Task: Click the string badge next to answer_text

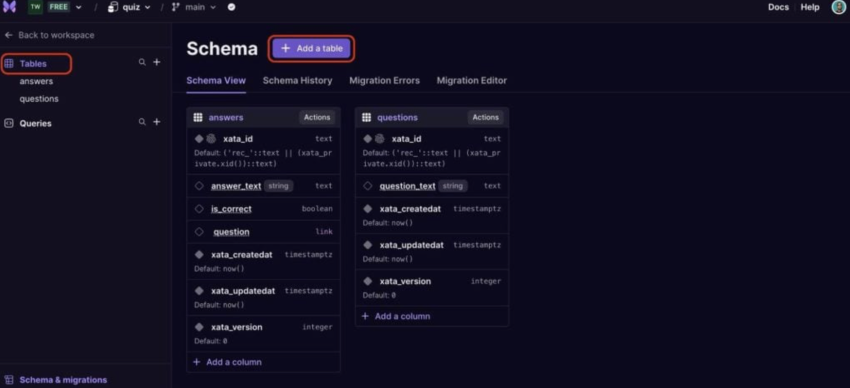Action: point(278,186)
